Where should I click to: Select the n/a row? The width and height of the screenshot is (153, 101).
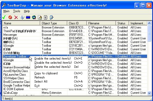75,27
